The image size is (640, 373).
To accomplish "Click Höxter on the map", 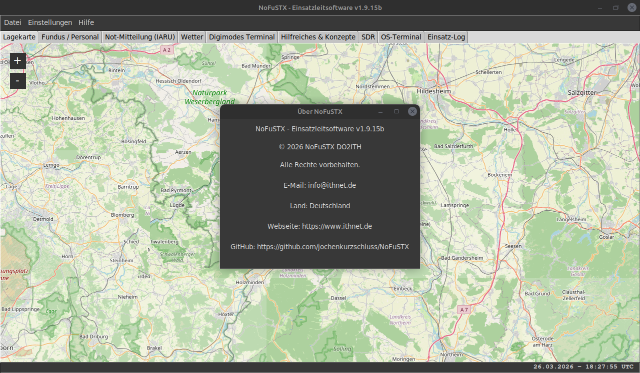I will pyautogui.click(x=226, y=315).
